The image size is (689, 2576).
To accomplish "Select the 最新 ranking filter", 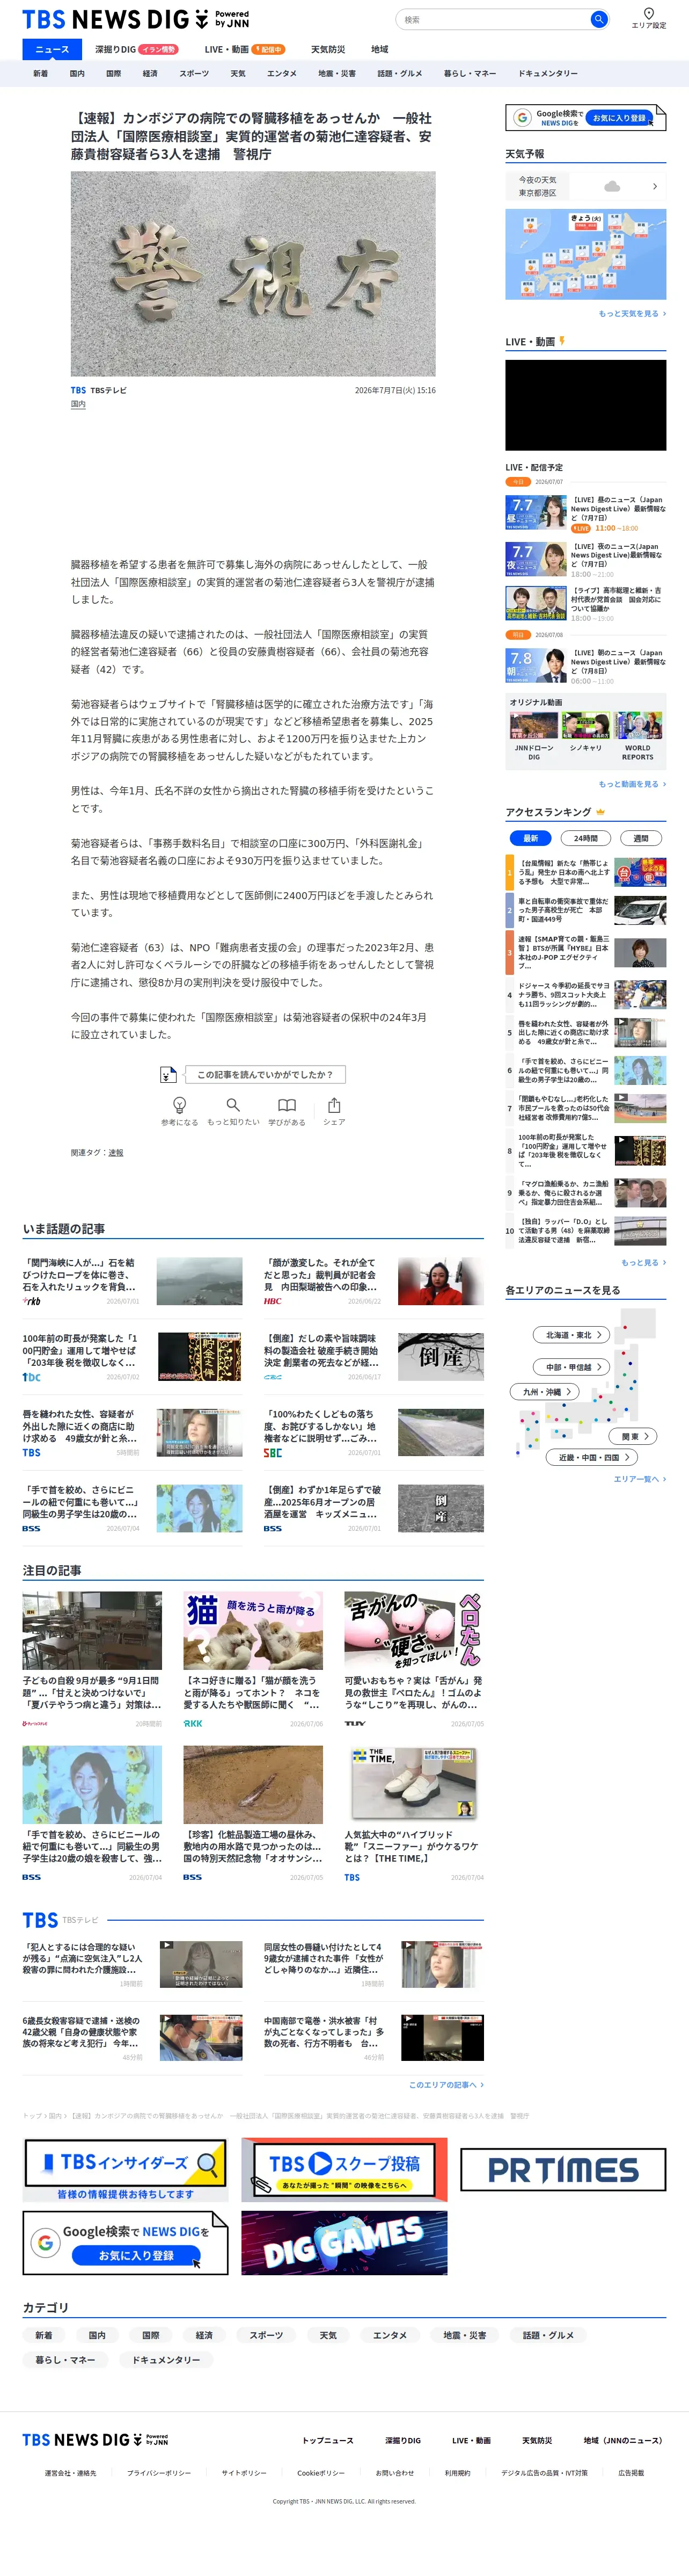I will (530, 838).
